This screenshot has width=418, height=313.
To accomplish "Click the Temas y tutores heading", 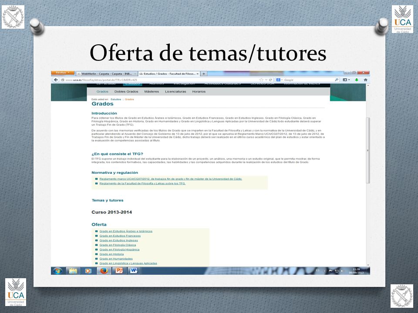I will click(x=108, y=200).
